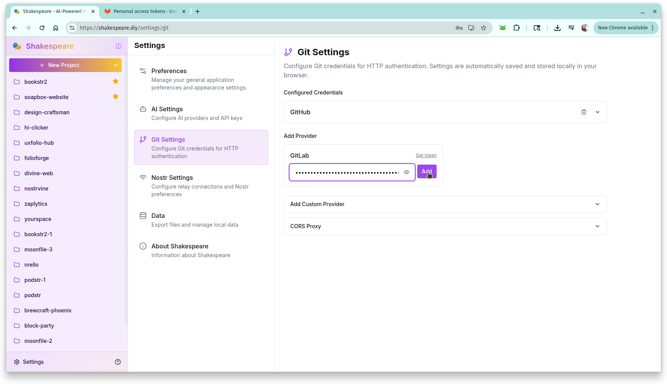Expand the GitHub credential chevron

[598, 112]
